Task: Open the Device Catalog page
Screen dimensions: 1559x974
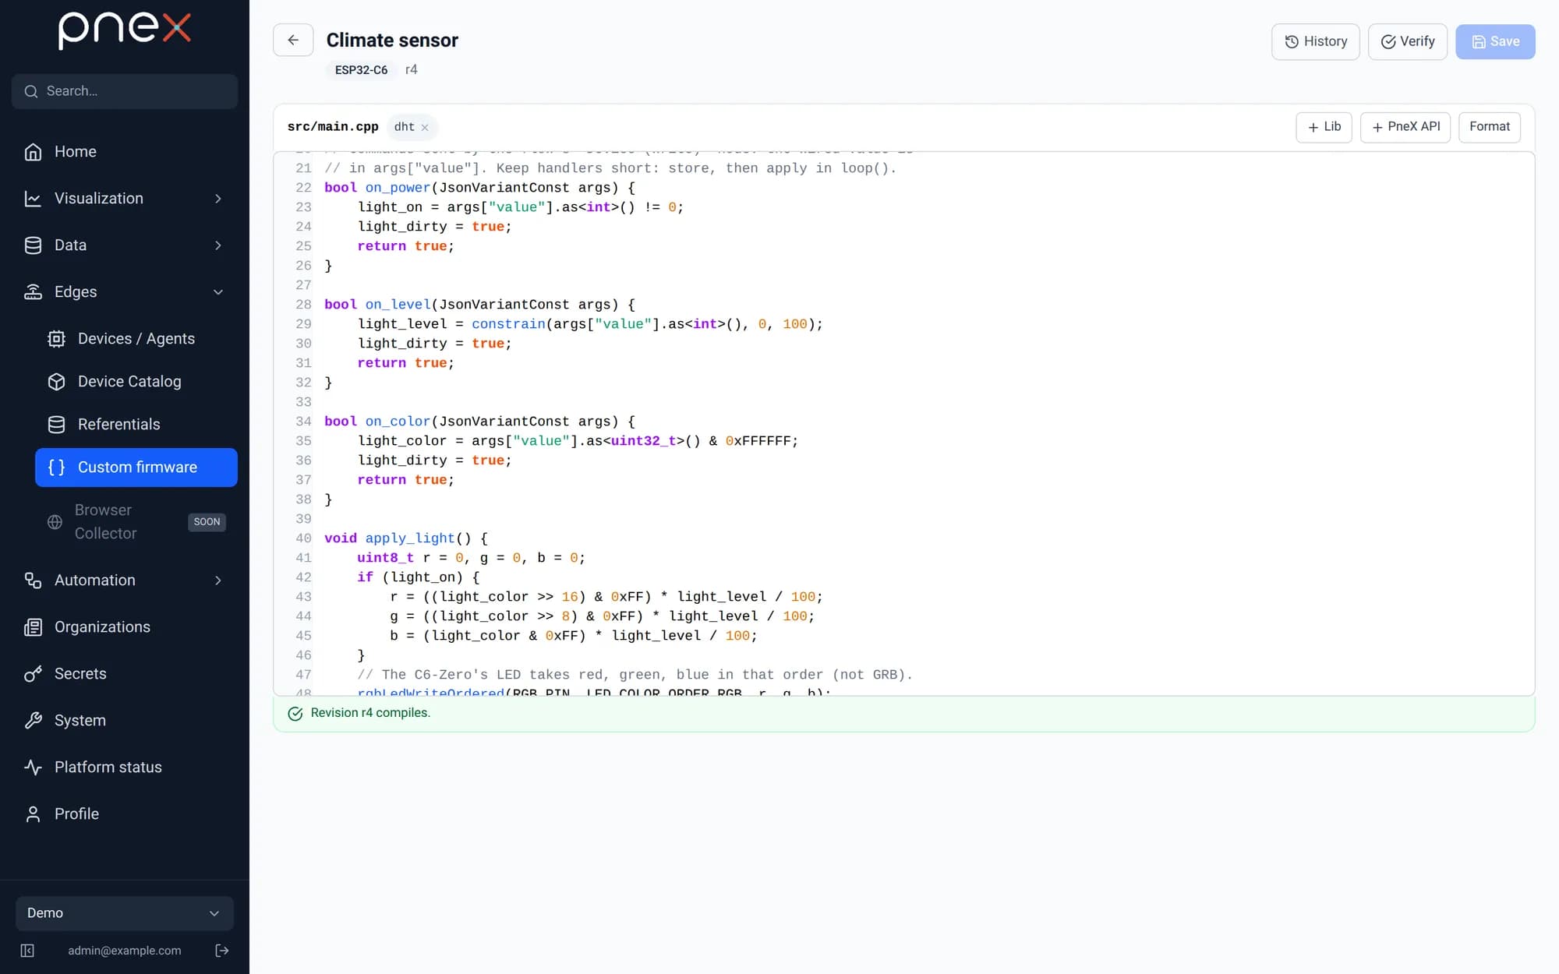Action: click(x=136, y=382)
